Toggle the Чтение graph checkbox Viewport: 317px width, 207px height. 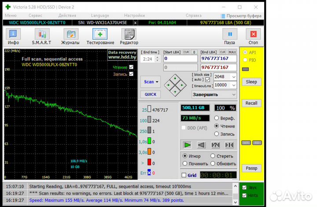[131, 67]
